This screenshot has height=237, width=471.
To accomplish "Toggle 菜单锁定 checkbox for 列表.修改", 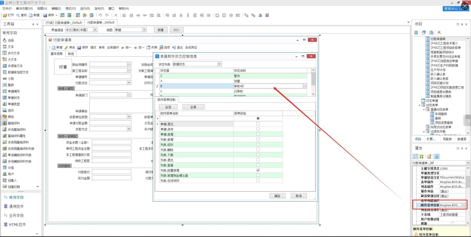I will tap(258, 144).
